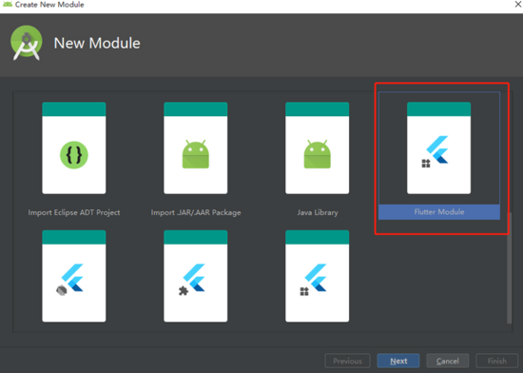Click the Import Eclipse ADT Project label

pos(74,212)
